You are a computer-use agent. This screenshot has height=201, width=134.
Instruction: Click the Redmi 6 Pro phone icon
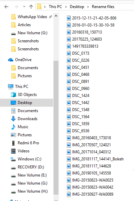13,143
